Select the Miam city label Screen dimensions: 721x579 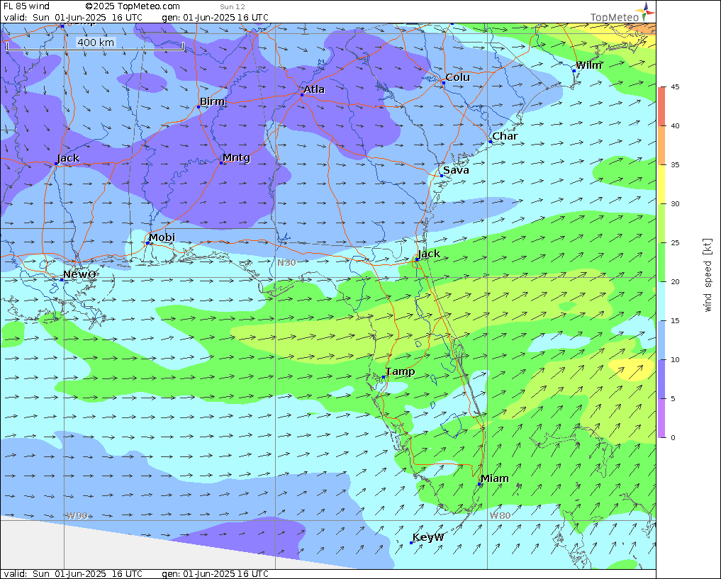(495, 478)
